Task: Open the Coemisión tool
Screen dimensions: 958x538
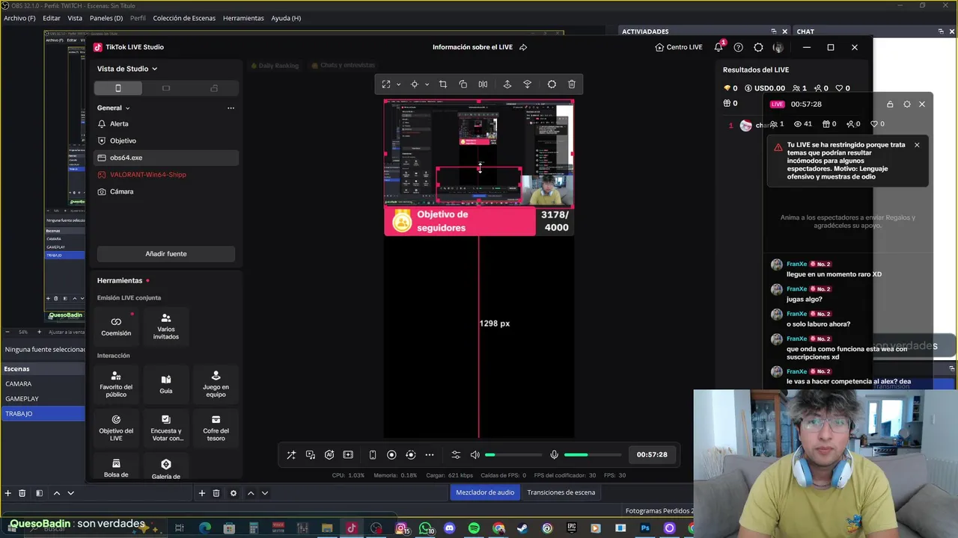Action: [x=116, y=326]
